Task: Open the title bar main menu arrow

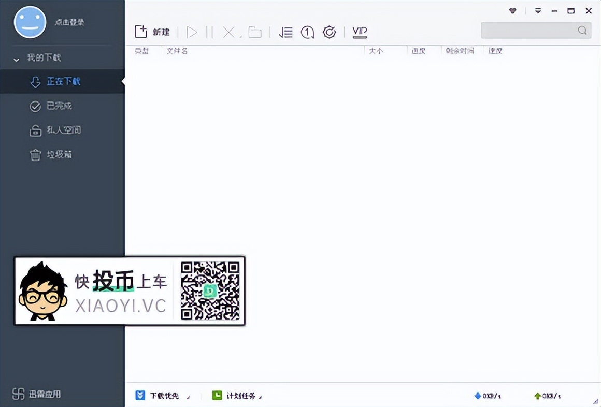Action: [538, 11]
